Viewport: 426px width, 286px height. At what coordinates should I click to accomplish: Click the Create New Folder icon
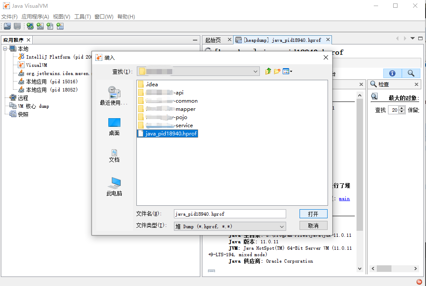277,71
